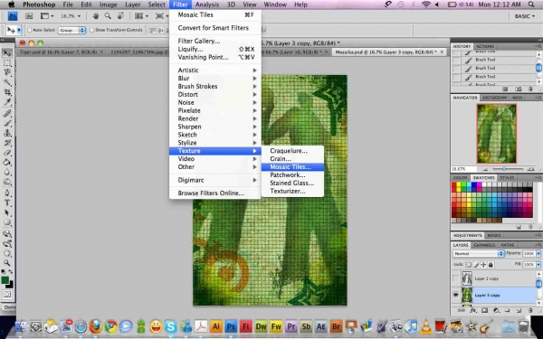Show Layer 2 copy visibility
Image resolution: width=543 pixels, height=339 pixels.
pyautogui.click(x=456, y=278)
